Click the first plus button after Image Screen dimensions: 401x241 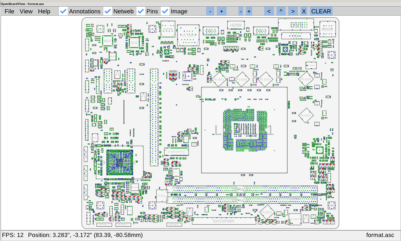coord(221,11)
